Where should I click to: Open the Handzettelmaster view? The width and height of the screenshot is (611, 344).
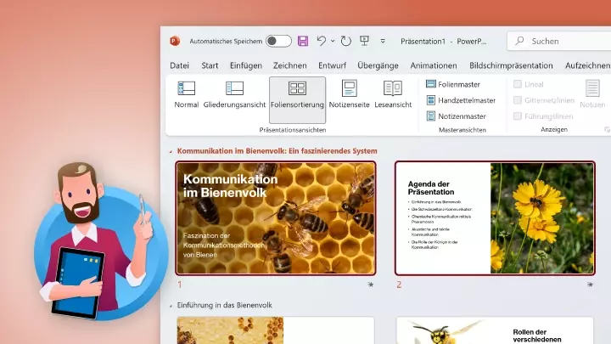tap(461, 100)
